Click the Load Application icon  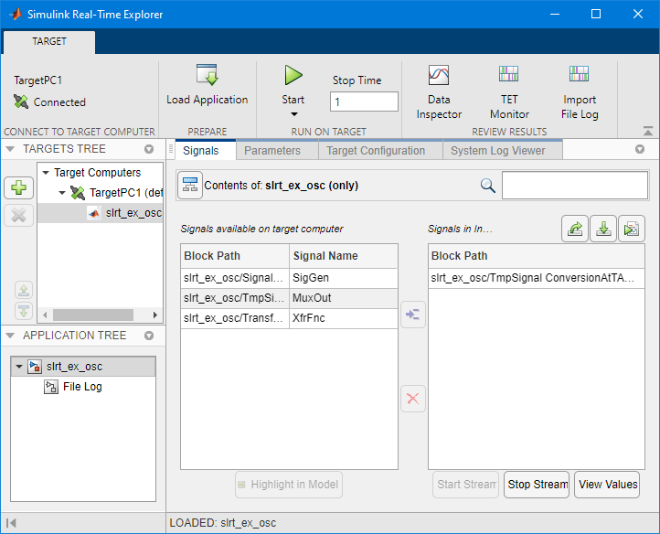coord(207,75)
